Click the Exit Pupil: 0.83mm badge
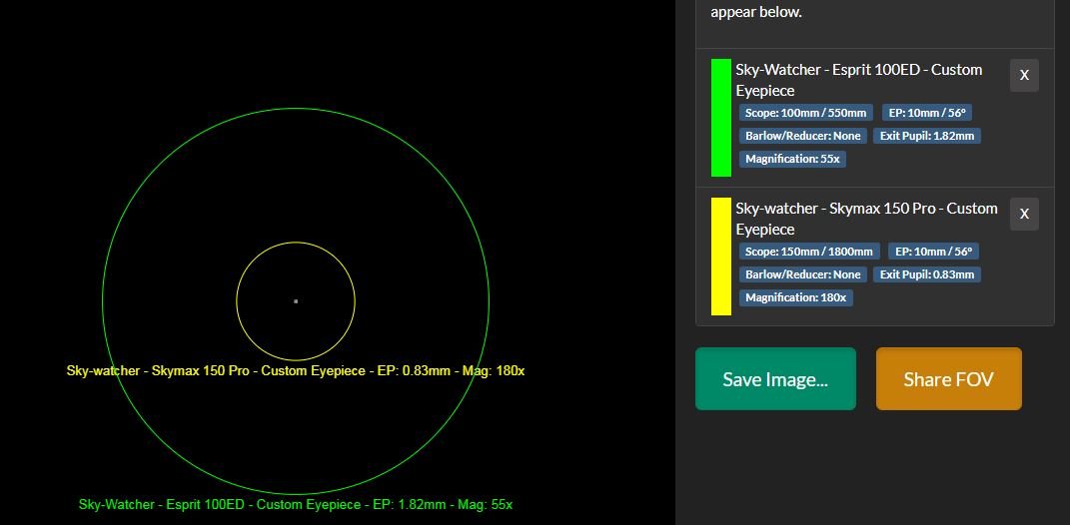Image resolution: width=1070 pixels, height=525 pixels. [x=927, y=274]
